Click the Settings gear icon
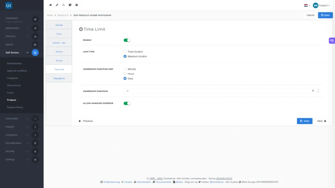This screenshot has height=188, width=335. pyautogui.click(x=35, y=159)
